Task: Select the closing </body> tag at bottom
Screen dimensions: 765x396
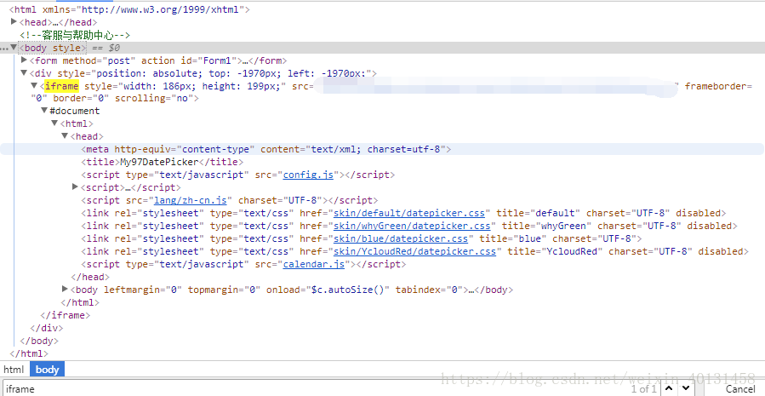Action: point(39,341)
